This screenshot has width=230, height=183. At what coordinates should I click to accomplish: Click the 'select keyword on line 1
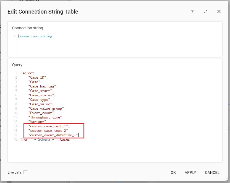[27, 73]
